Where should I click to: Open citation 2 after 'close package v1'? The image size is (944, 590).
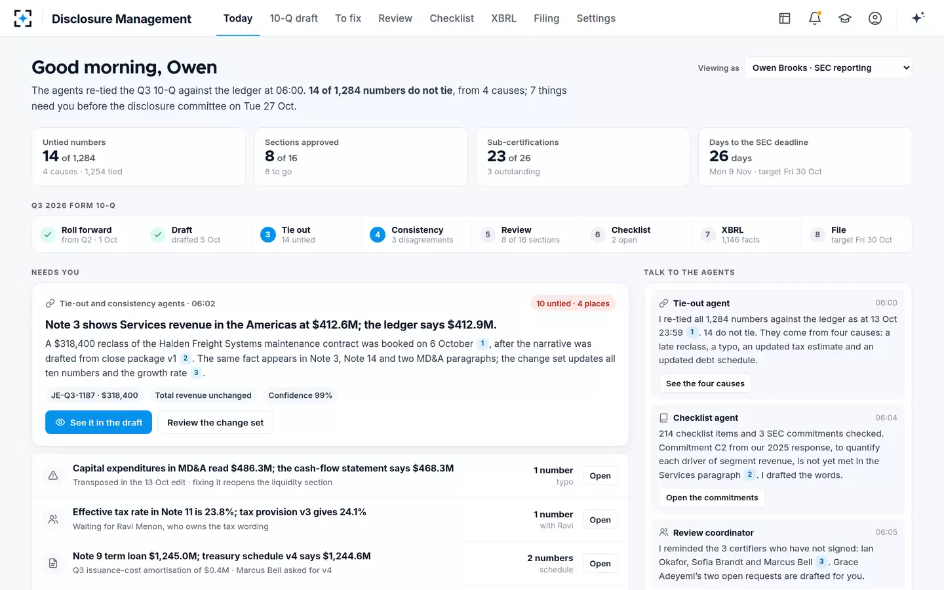[x=186, y=359]
